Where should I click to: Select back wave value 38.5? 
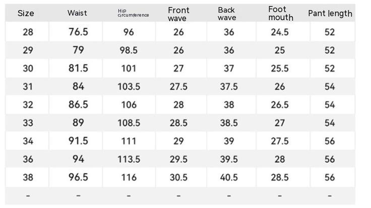pos(229,123)
